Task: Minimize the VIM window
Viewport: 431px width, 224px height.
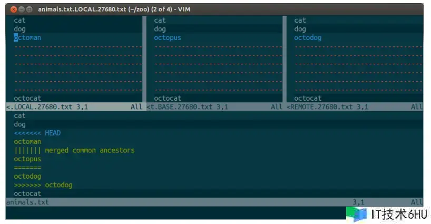Action: [22, 9]
